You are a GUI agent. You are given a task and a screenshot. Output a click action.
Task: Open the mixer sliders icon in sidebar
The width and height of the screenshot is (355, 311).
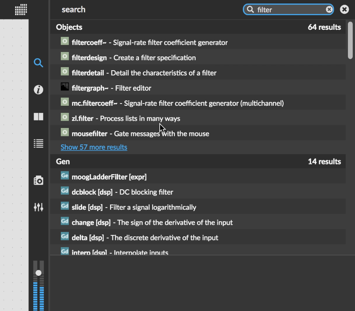39,207
